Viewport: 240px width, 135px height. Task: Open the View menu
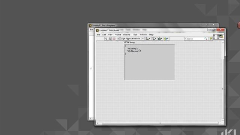(x=110, y=35)
